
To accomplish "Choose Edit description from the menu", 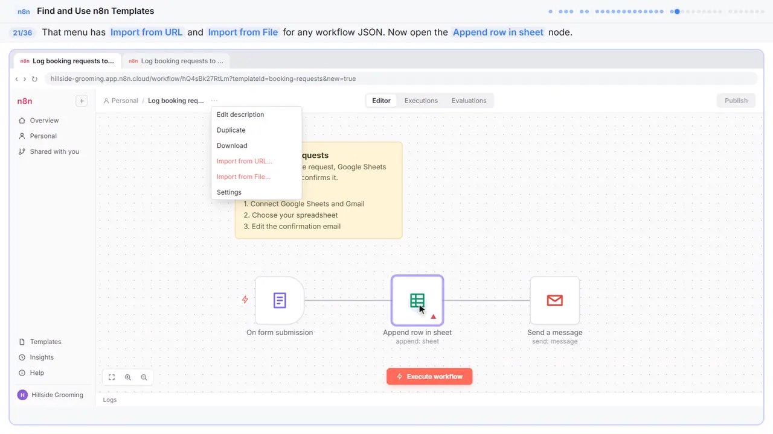I will point(256,115).
